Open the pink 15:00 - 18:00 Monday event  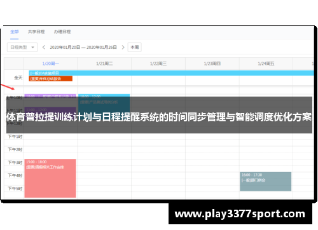pos(50,179)
